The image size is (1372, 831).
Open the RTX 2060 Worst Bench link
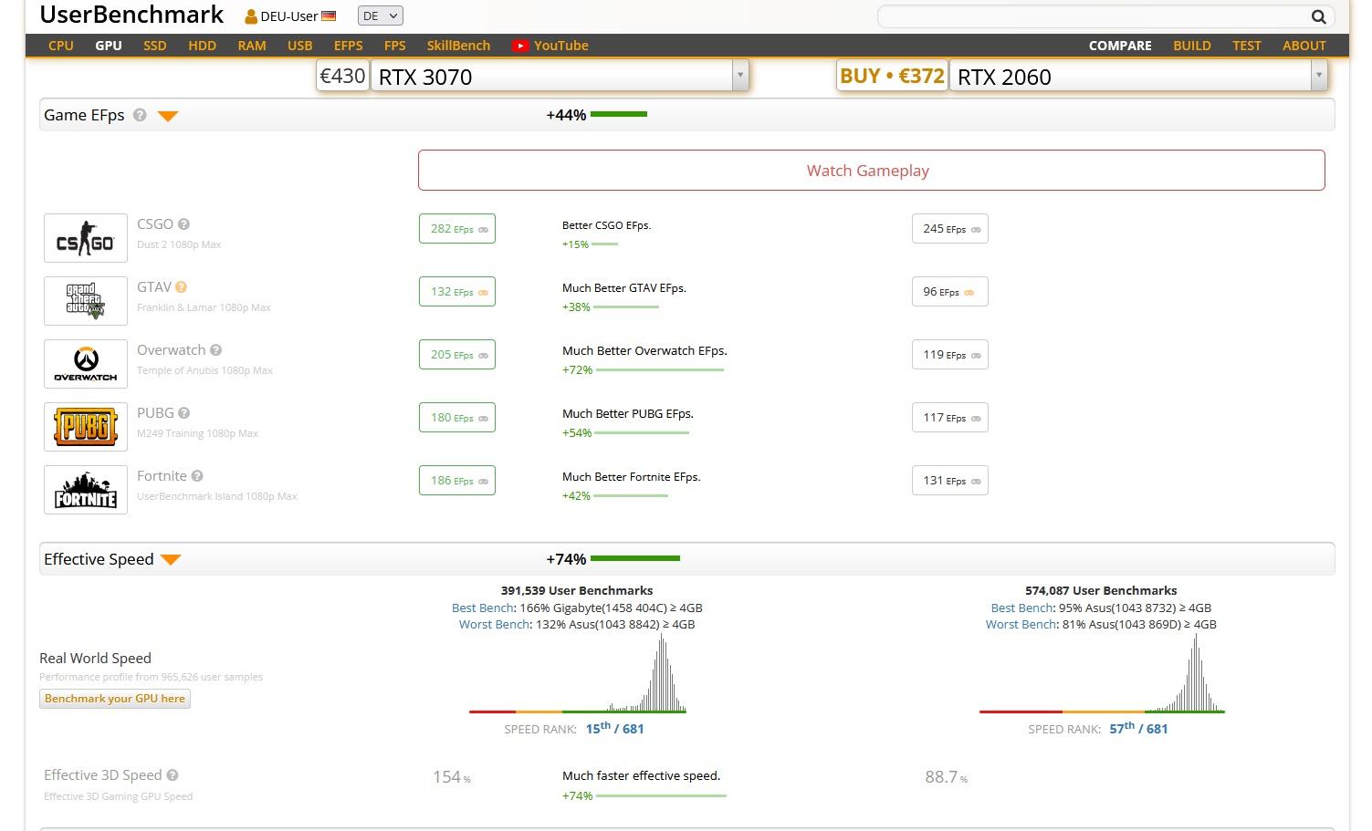pyautogui.click(x=1021, y=625)
